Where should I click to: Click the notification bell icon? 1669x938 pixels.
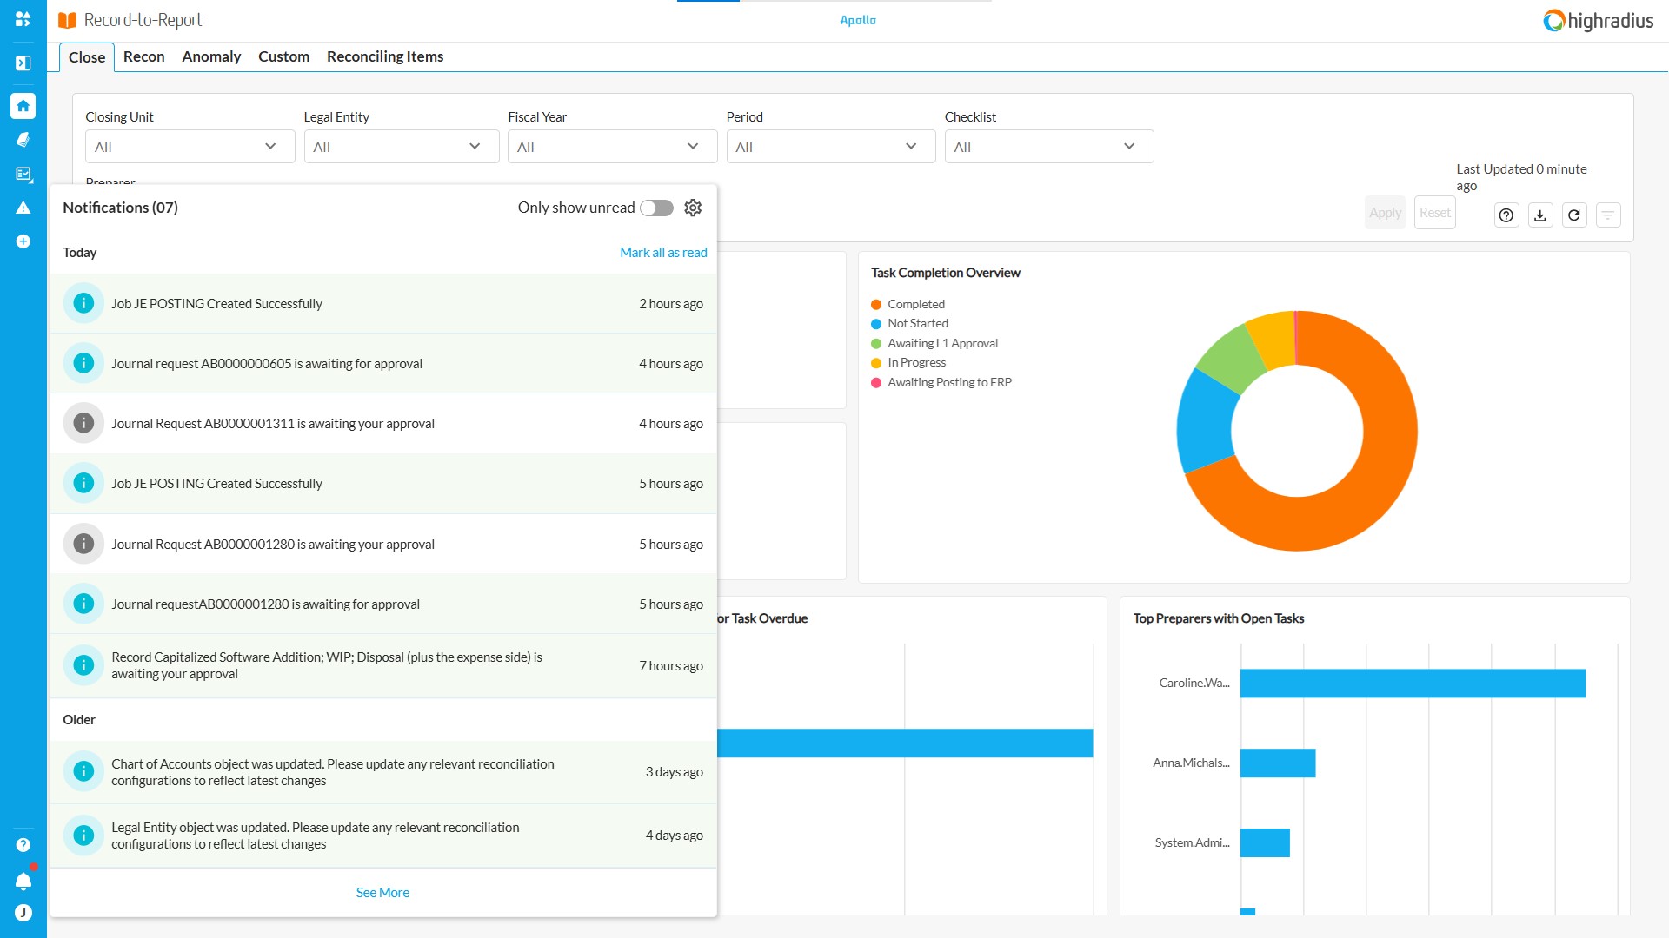pos(23,882)
